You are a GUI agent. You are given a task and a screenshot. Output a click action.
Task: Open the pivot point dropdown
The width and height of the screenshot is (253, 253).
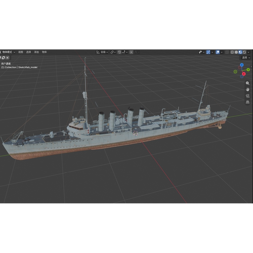[x=113, y=52]
